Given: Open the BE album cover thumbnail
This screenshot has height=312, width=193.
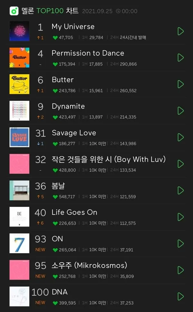Looking at the screenshot, I should coord(20,217).
